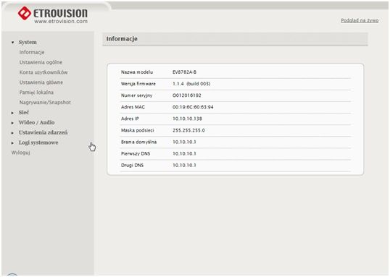The width and height of the screenshot is (390, 277).
Task: Click the Pierwszy DNS label
Action: (136, 153)
